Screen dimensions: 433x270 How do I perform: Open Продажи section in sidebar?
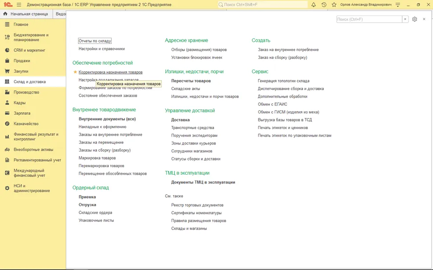[22, 61]
